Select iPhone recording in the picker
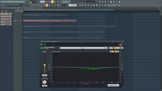Screen dimensions: 162x91 [x=6, y=14]
